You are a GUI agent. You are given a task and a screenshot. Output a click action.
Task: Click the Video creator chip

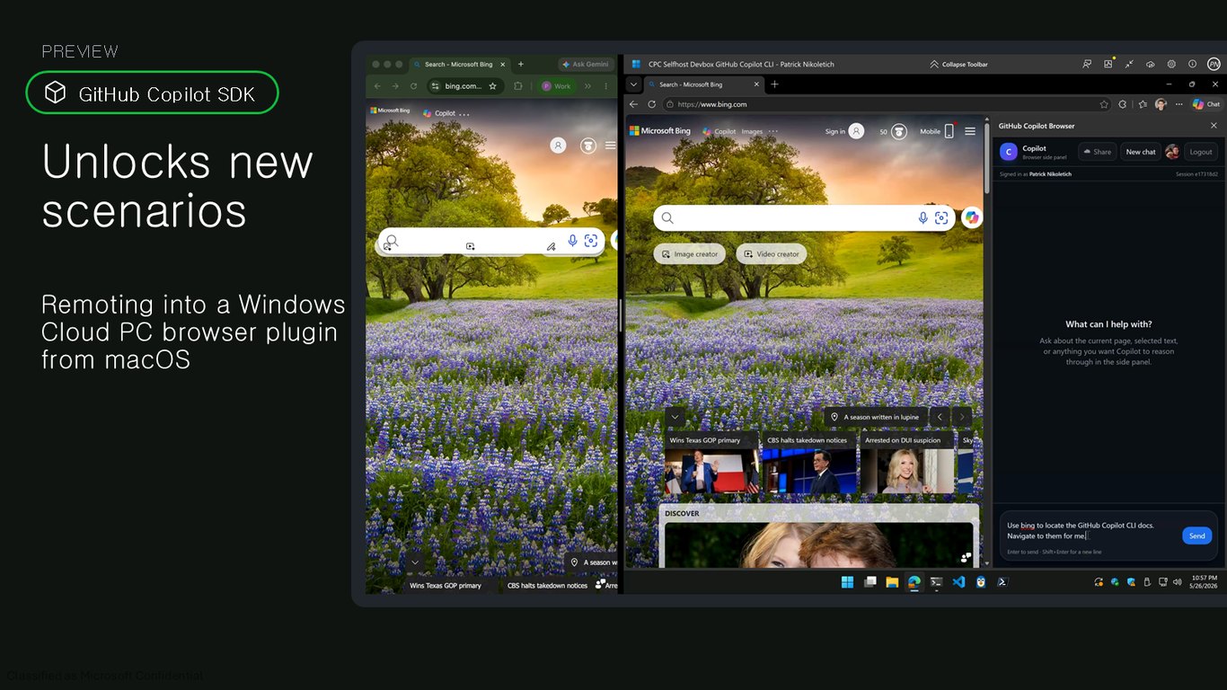(772, 254)
